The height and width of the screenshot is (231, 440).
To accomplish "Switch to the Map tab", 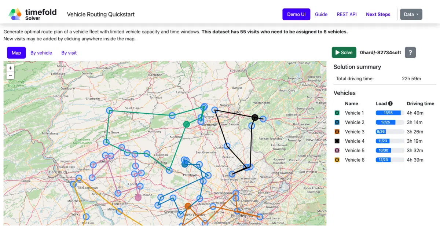I will [x=16, y=53].
